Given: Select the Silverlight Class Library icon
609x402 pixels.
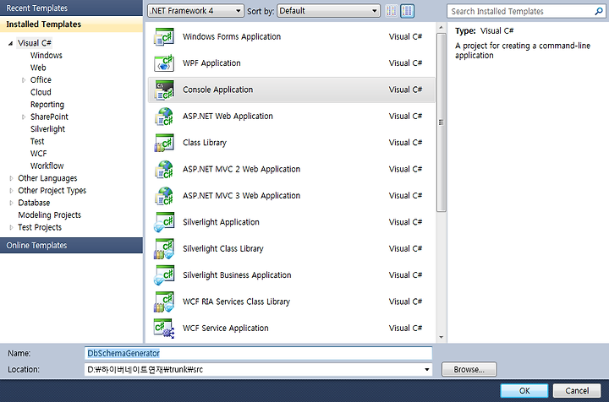Looking at the screenshot, I should pyautogui.click(x=164, y=249).
